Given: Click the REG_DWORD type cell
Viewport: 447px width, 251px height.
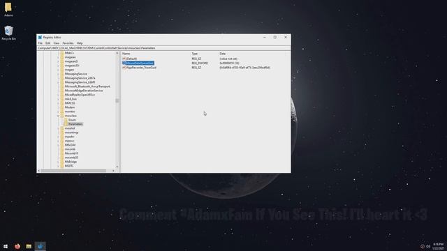Looking at the screenshot, I should 200,63.
